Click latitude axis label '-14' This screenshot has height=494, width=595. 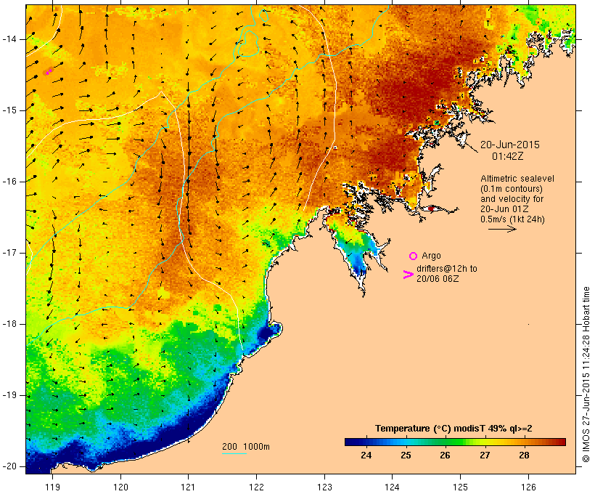[9, 39]
